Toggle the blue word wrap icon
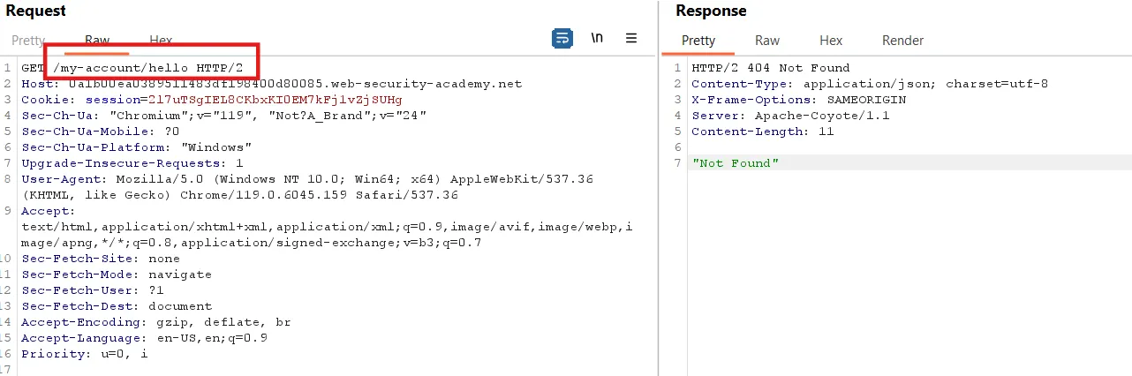 (562, 38)
